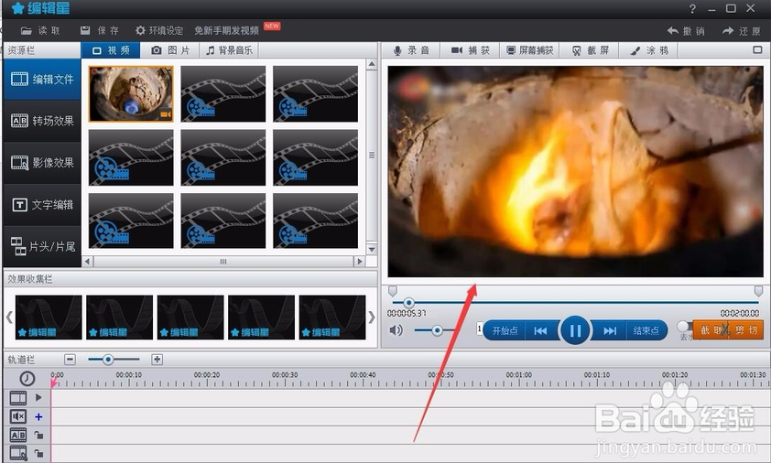Select 影像效果 in the sidebar

click(x=42, y=163)
